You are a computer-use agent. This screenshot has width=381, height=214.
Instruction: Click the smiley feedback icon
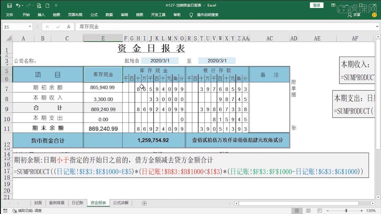[374, 15]
